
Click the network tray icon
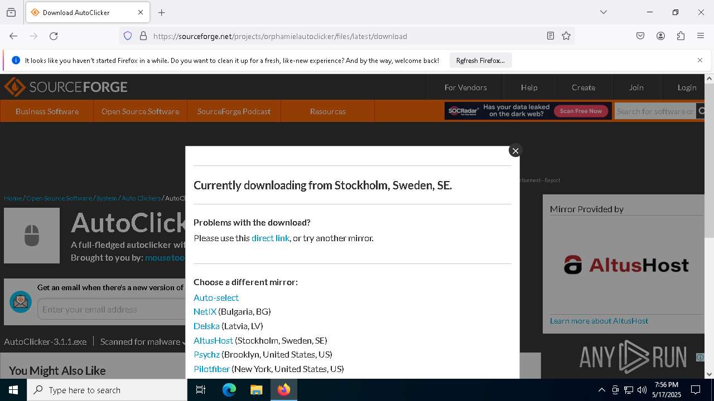point(629,390)
